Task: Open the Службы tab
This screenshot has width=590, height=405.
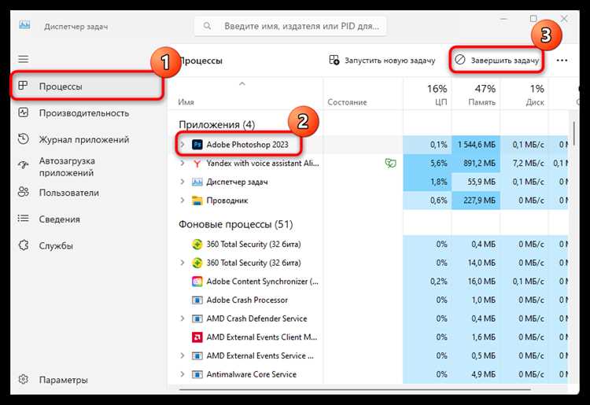Action: (x=87, y=245)
